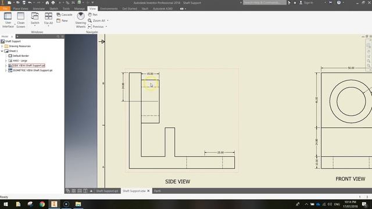The width and height of the screenshot is (372, 209).
Task: Switch to the Annotate ribbon tab
Action: 39,9
